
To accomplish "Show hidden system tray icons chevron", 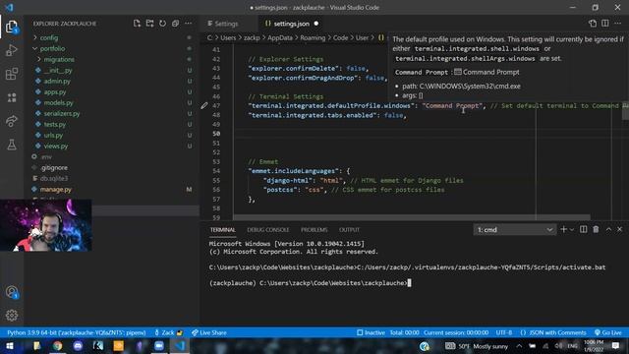I will tap(519, 346).
